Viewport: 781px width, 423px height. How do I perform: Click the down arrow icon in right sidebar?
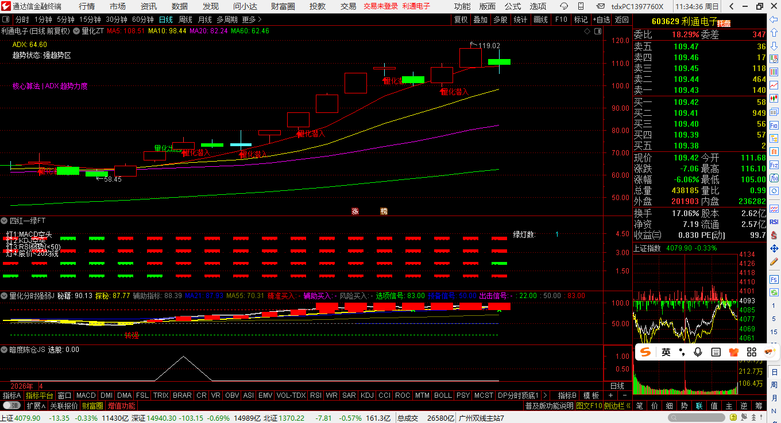point(774,45)
